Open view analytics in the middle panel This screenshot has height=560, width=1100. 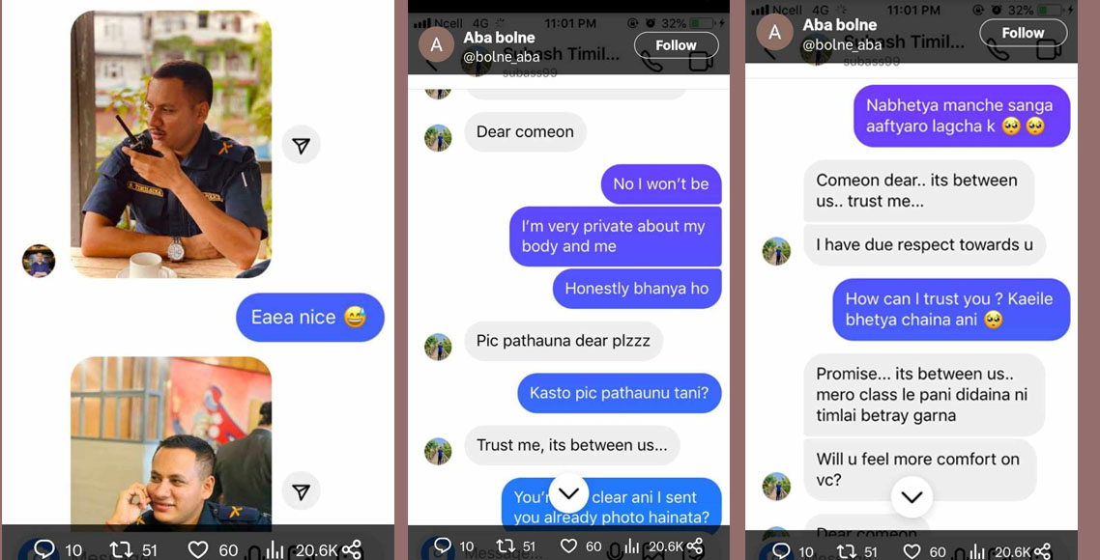pyautogui.click(x=632, y=546)
